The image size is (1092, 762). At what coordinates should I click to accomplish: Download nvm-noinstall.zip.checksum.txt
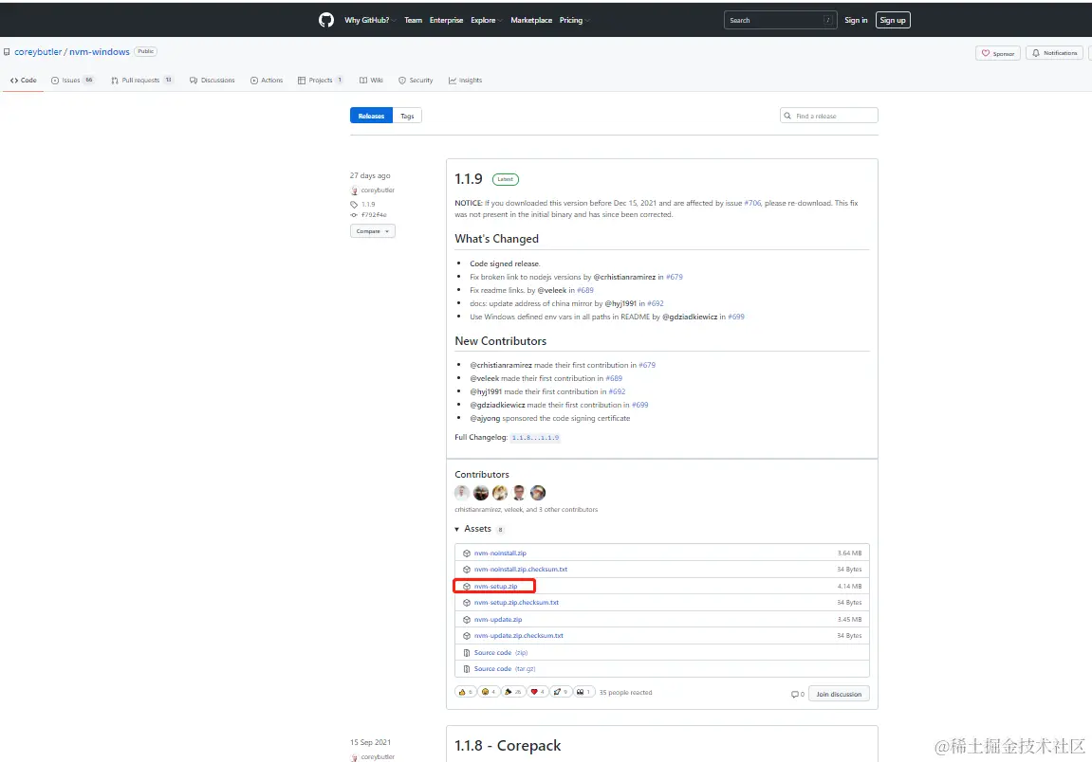pyautogui.click(x=521, y=570)
